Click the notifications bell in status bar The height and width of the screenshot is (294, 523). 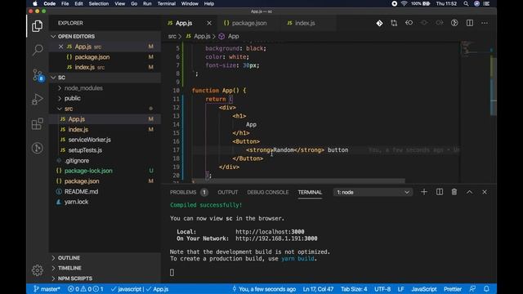coord(486,288)
